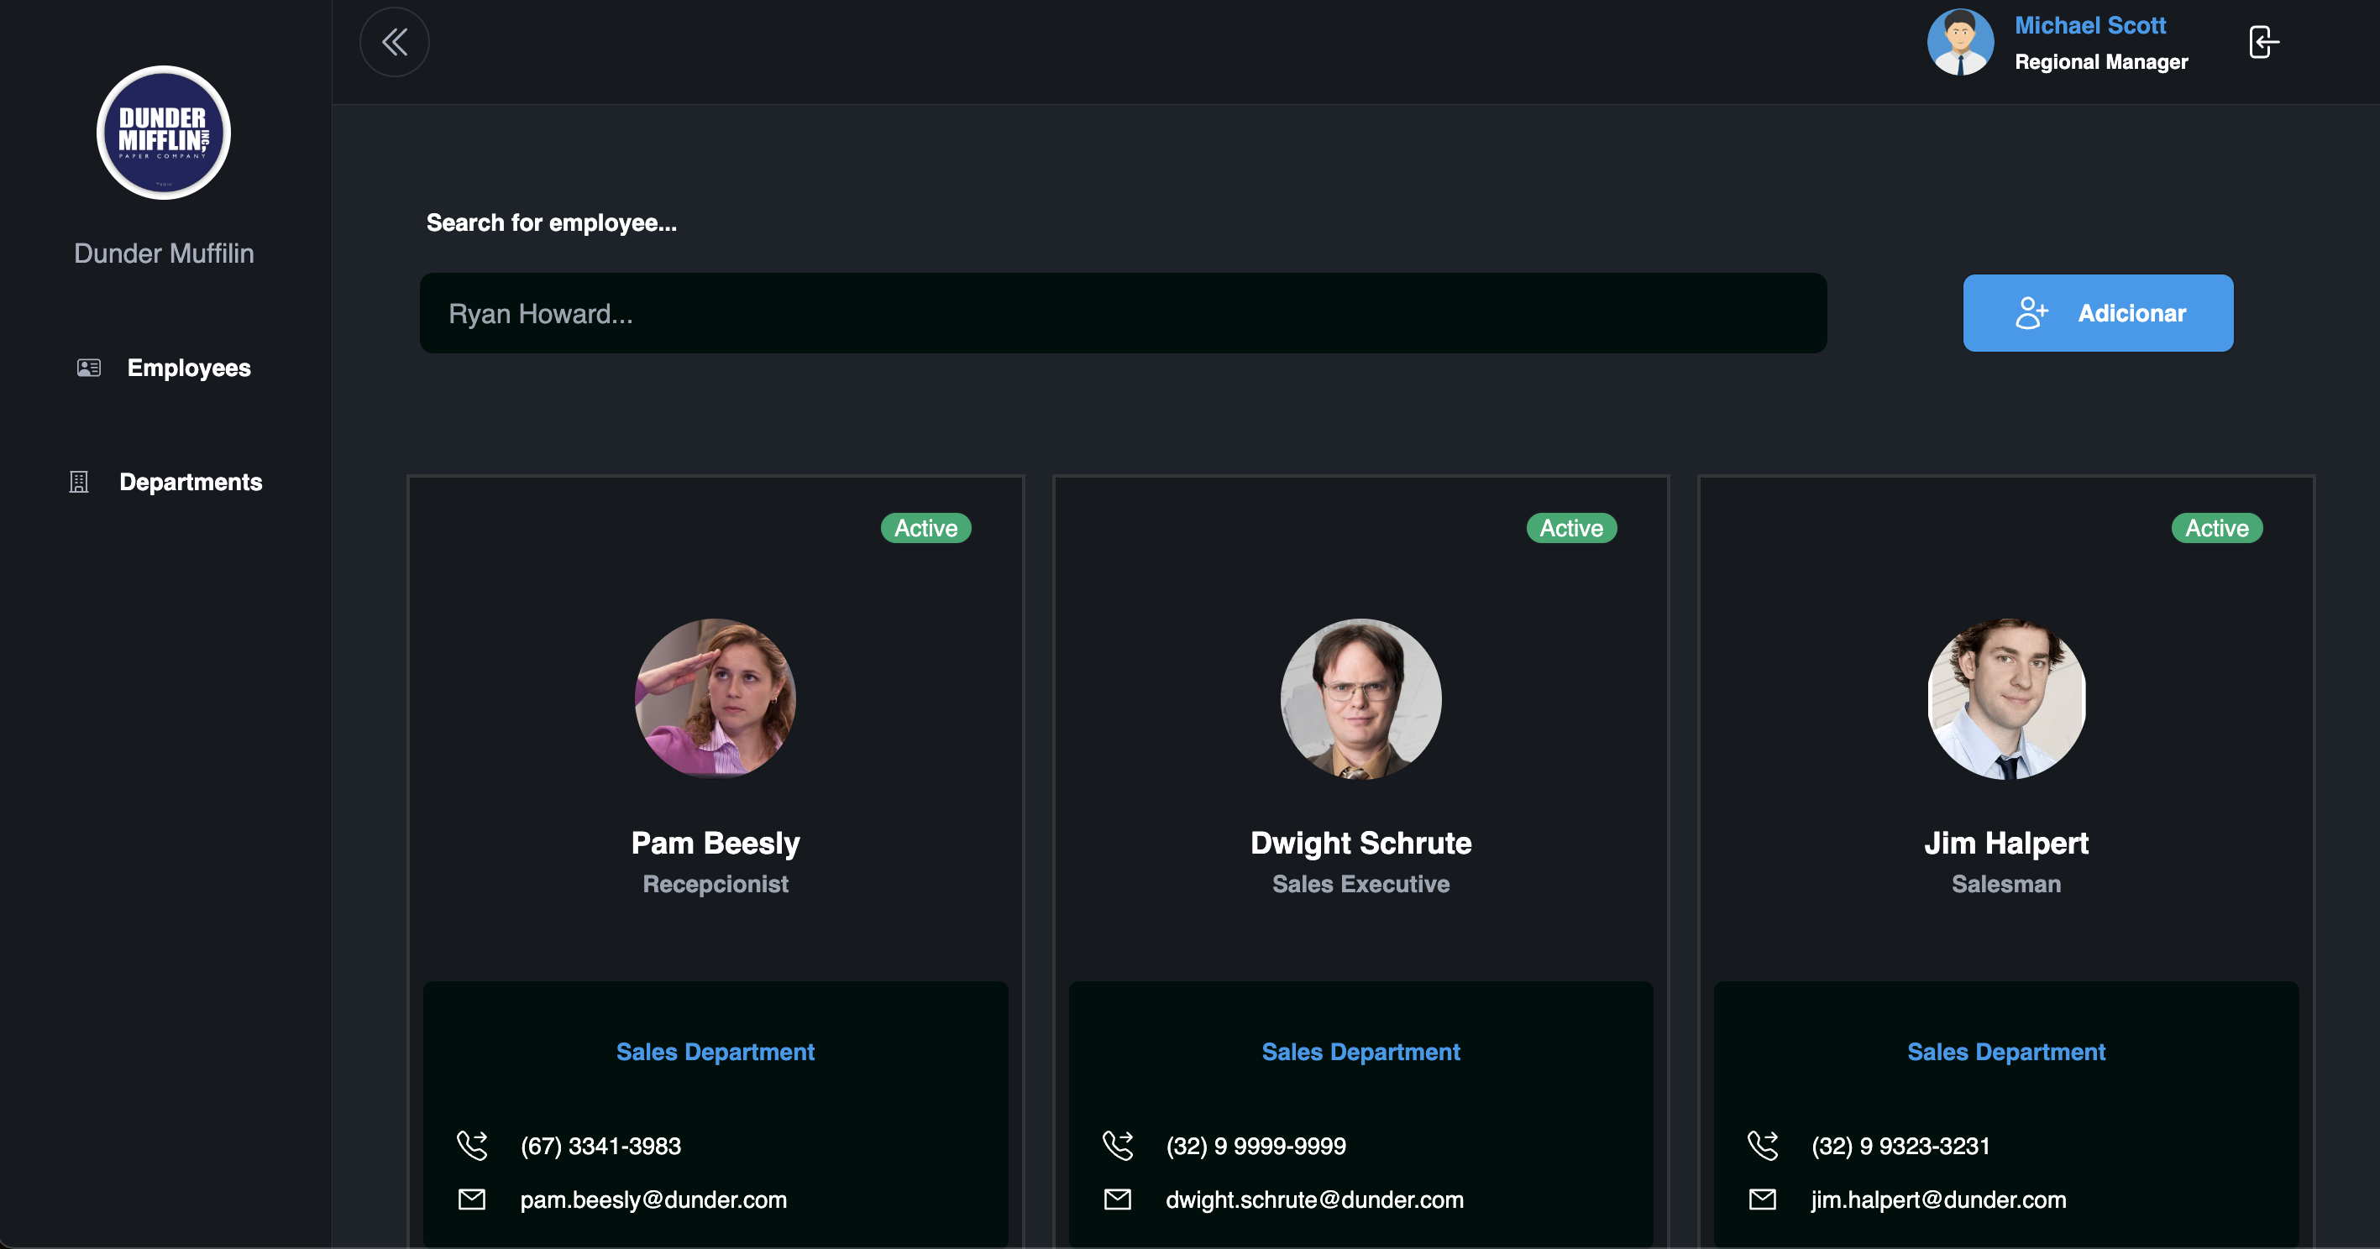
Task: Click jim.halpert@dunder.com email
Action: (1938, 1199)
